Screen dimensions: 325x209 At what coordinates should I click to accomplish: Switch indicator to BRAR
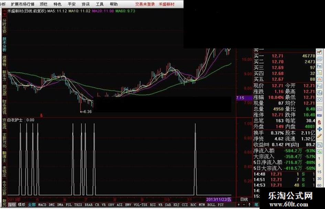click(x=89, y=205)
